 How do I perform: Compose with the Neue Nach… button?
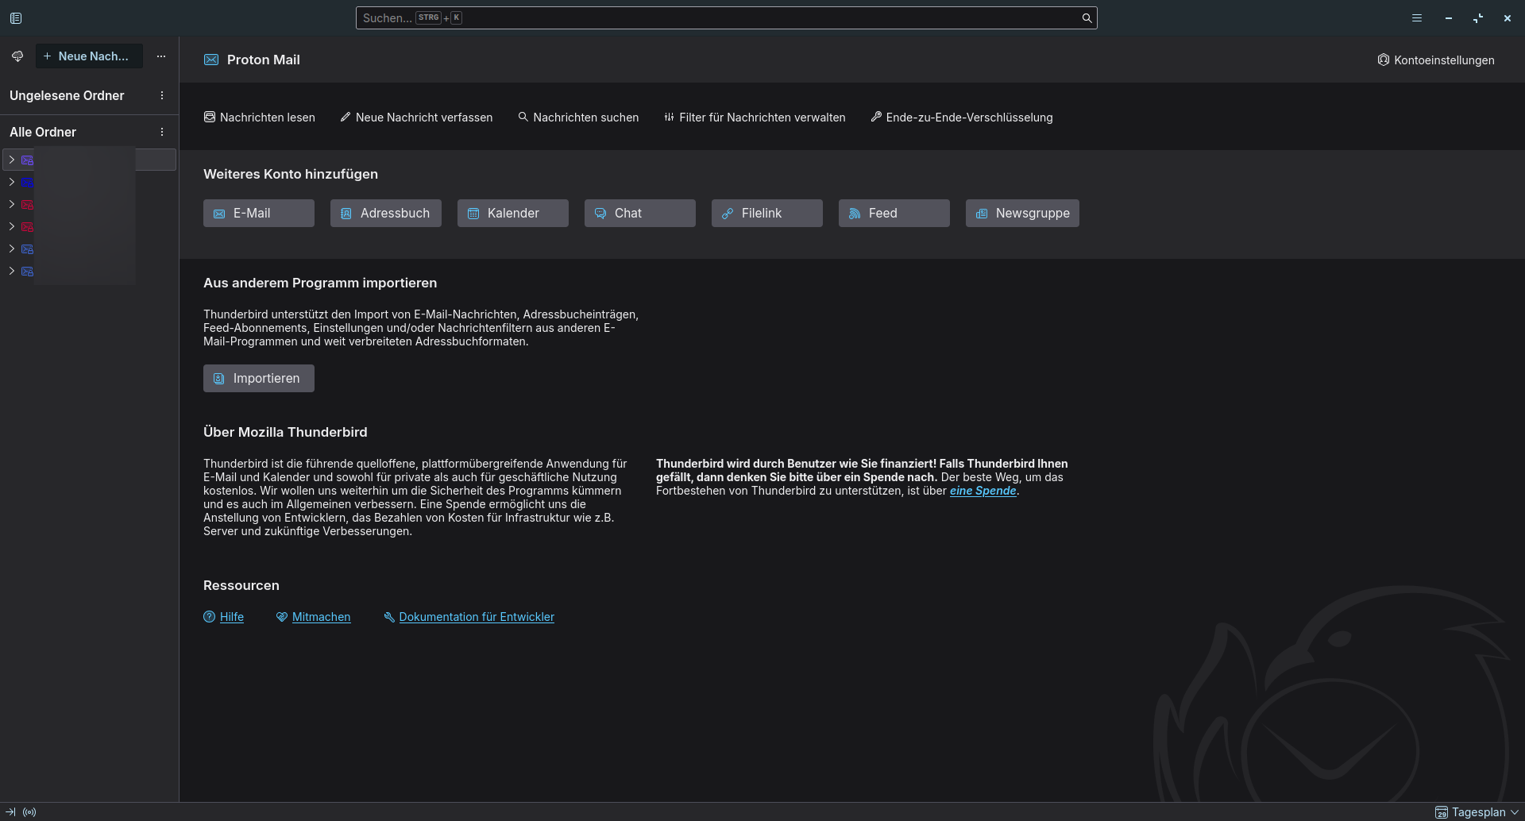click(89, 56)
